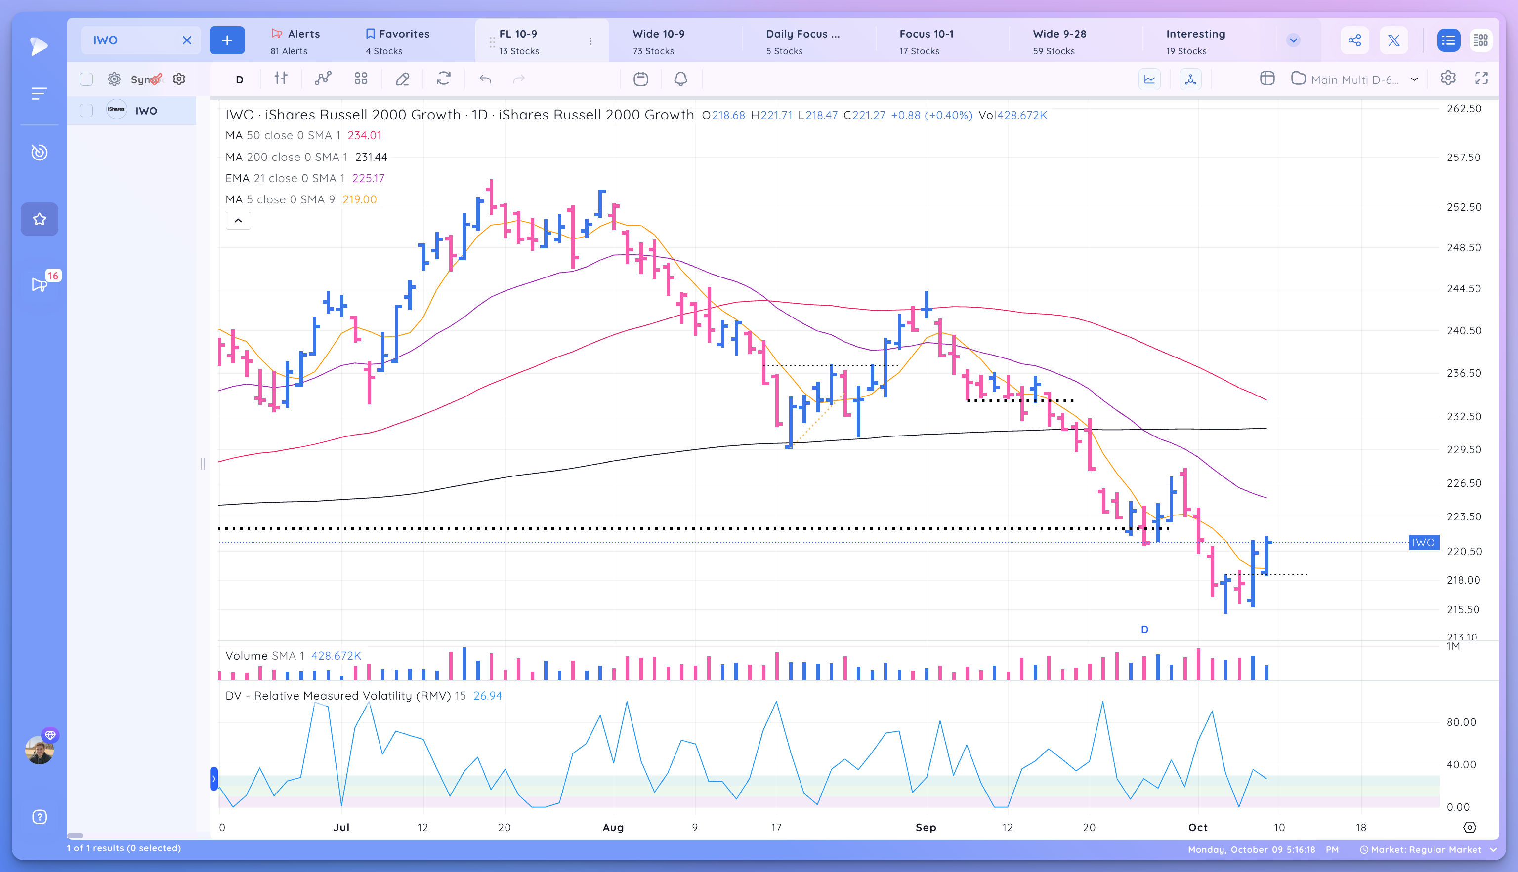Expand the Market: Regular Market status dropdown
Screen dimensions: 1518x872
[1429, 850]
